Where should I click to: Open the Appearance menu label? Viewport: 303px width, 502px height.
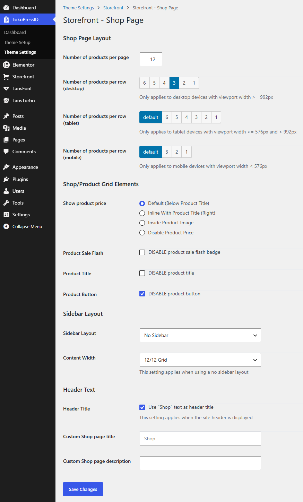(25, 167)
